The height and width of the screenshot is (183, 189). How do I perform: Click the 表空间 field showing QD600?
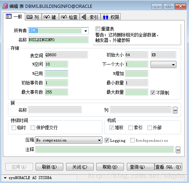(x=66, y=55)
